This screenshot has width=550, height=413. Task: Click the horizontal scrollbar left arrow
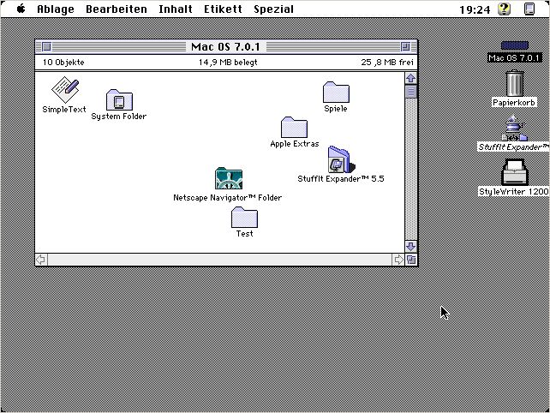pos(41,260)
